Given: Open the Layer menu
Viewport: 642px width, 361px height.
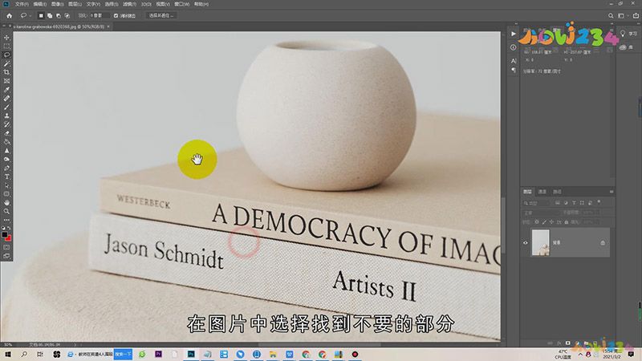Looking at the screenshot, I should (75, 4).
